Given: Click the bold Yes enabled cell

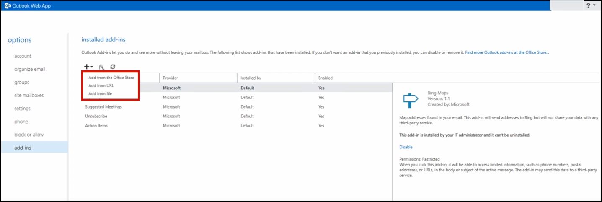Looking at the screenshot, I should pyautogui.click(x=321, y=88).
